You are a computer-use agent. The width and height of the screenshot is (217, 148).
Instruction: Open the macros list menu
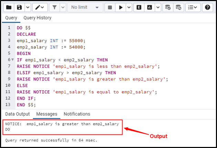193,7
